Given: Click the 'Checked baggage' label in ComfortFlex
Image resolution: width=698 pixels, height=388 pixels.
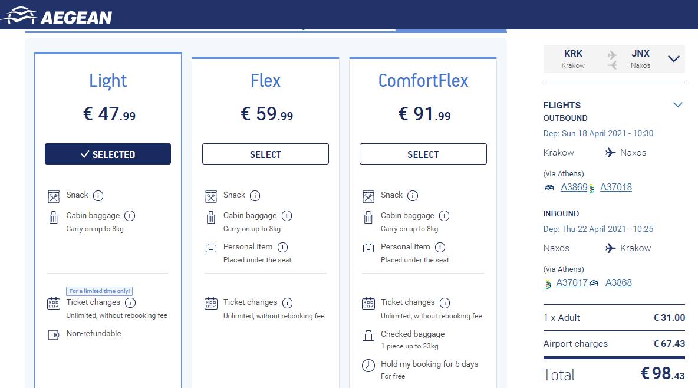Looking at the screenshot, I should (413, 334).
